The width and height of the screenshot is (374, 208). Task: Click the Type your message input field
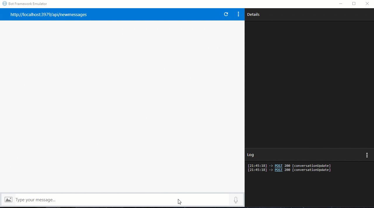click(x=88, y=200)
